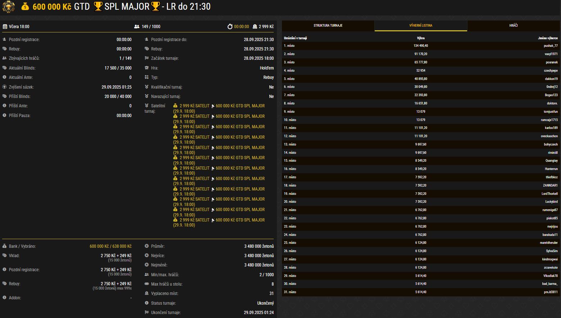
Task: Open the first 2 999 Kč SATELIT link
Action: click(195, 106)
